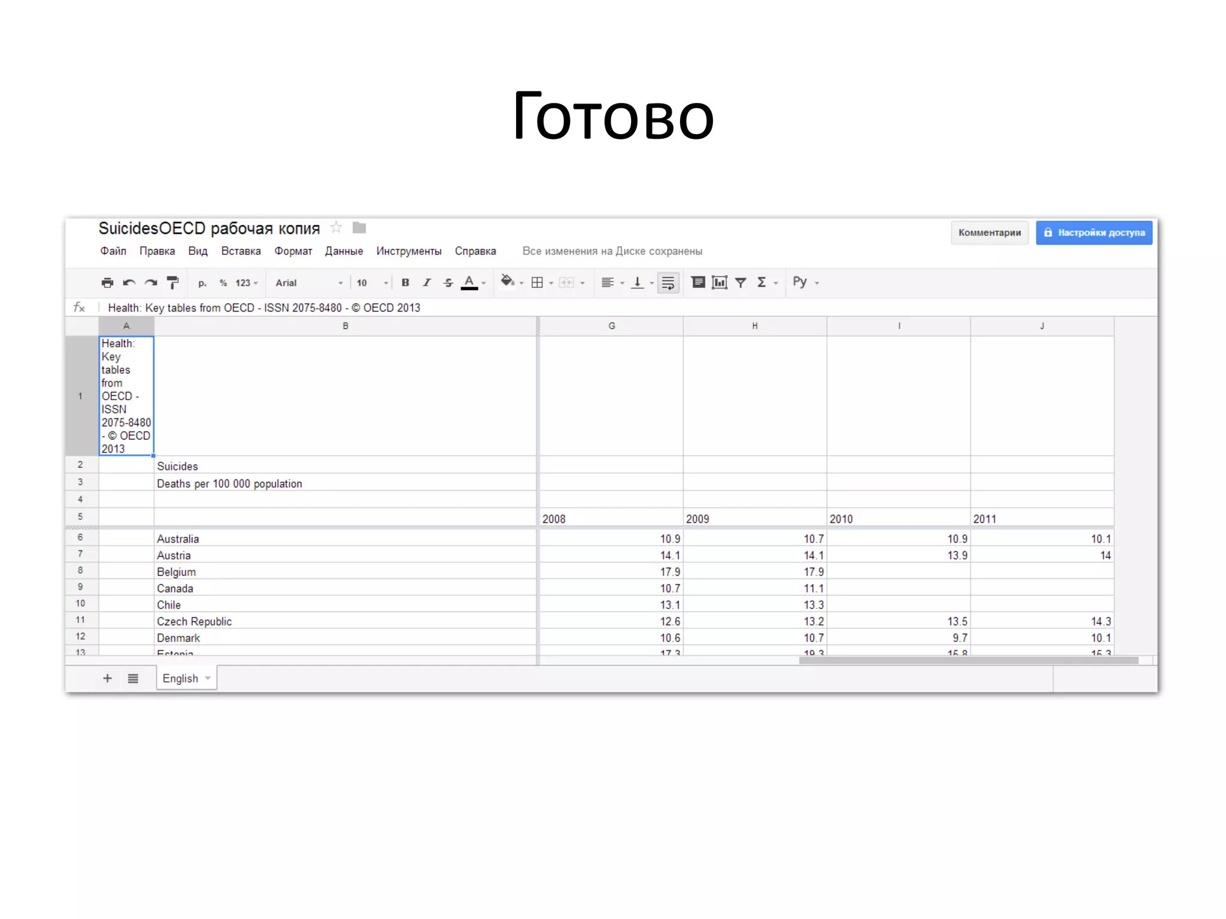The width and height of the screenshot is (1226, 919).
Task: Select the Australia cell
Action: (345, 538)
